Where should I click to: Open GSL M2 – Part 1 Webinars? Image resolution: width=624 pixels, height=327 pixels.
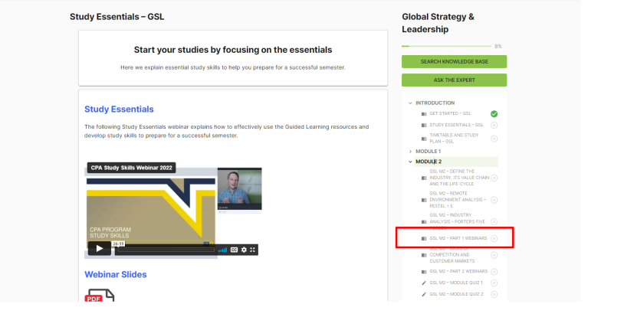[x=458, y=238]
